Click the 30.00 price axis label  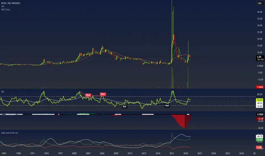point(260,26)
